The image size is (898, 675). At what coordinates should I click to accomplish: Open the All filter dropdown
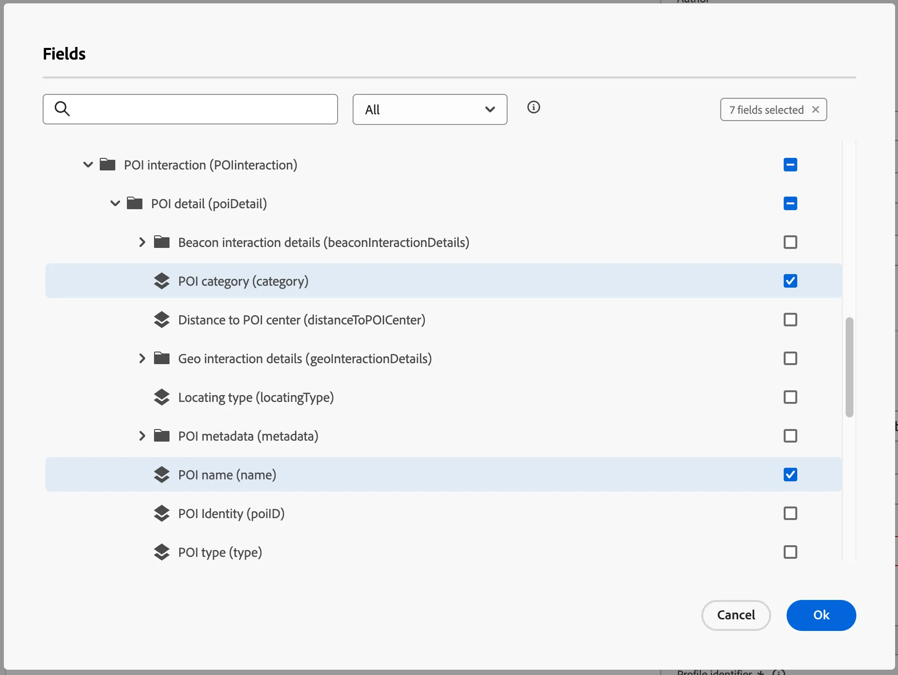(x=430, y=109)
